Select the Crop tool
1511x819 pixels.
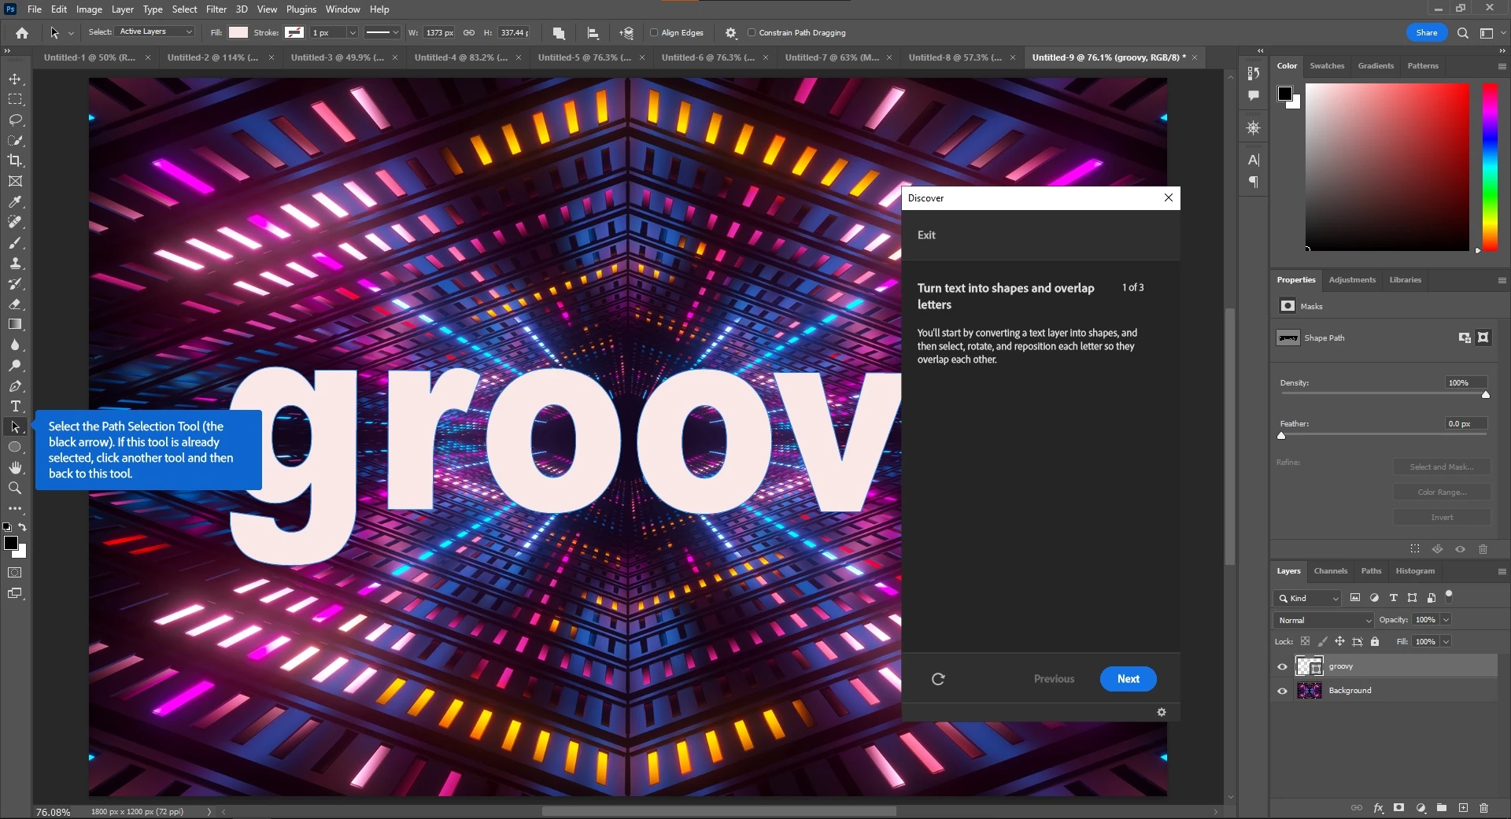15,160
